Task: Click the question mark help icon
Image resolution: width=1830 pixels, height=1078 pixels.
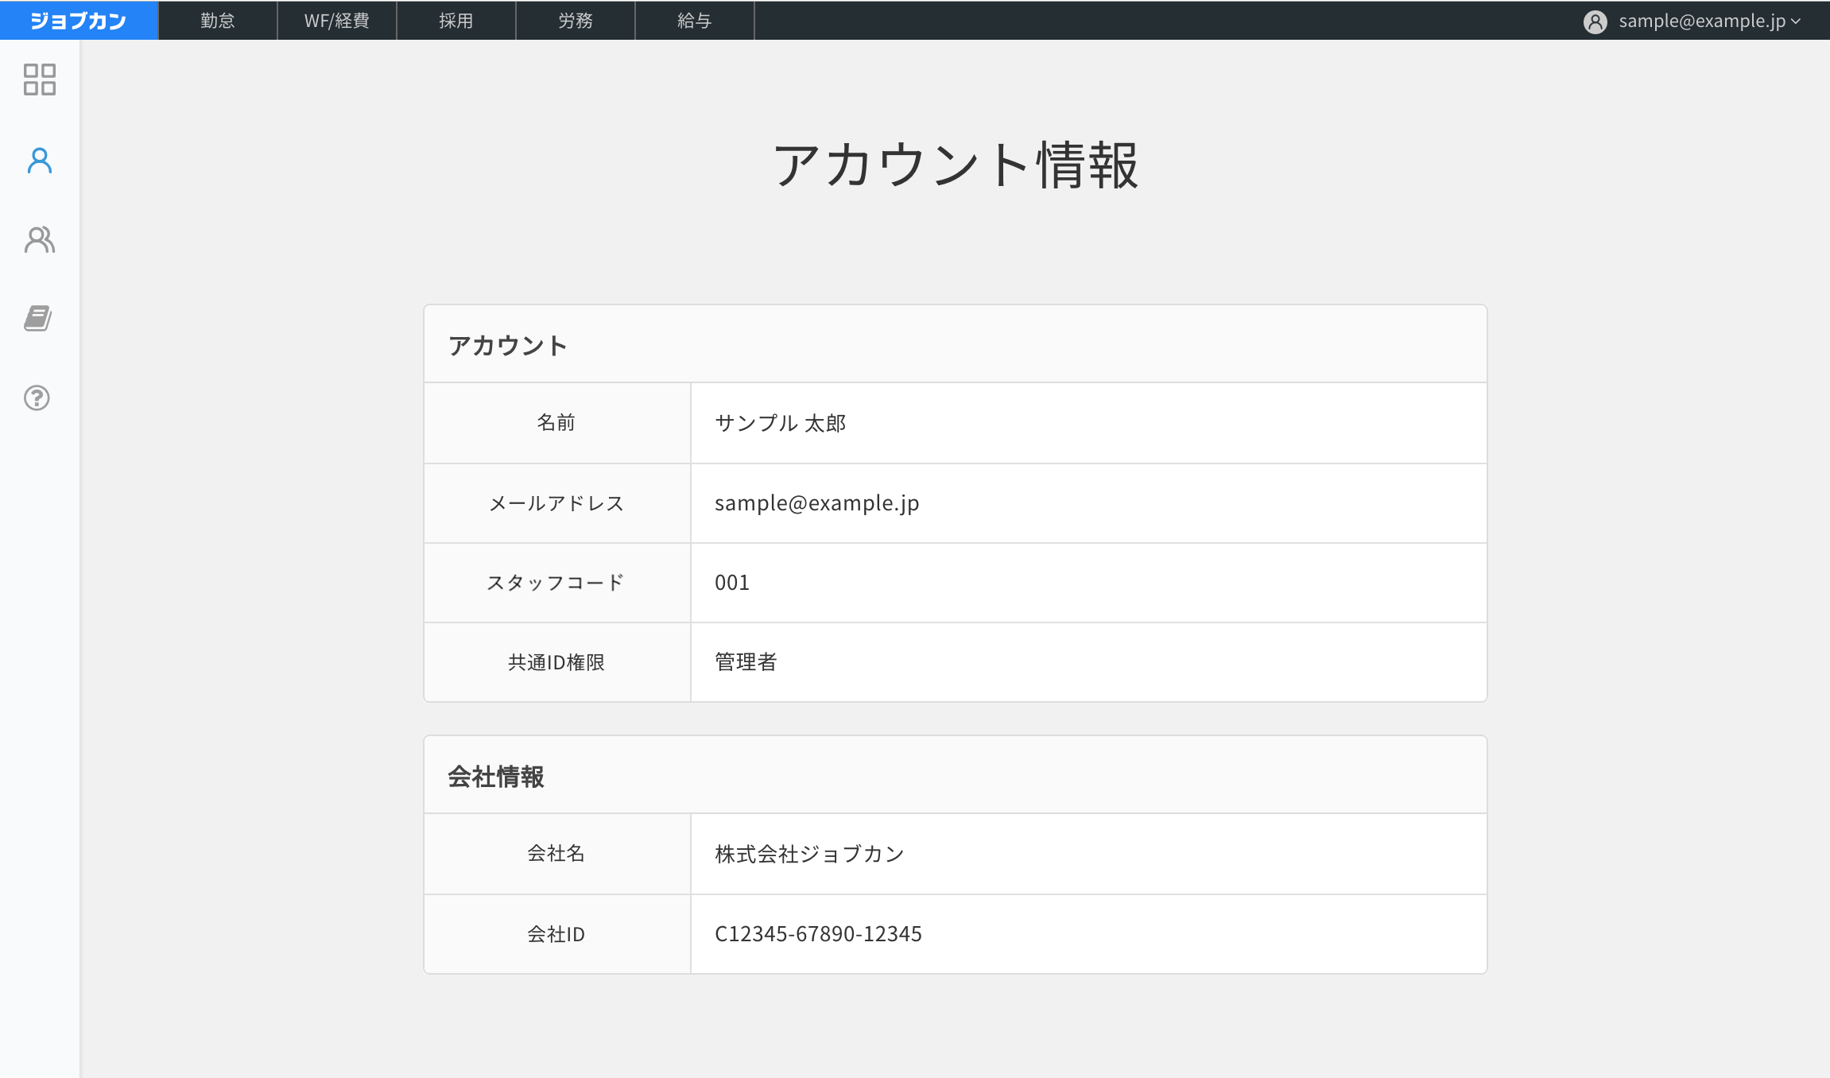Action: coord(37,397)
